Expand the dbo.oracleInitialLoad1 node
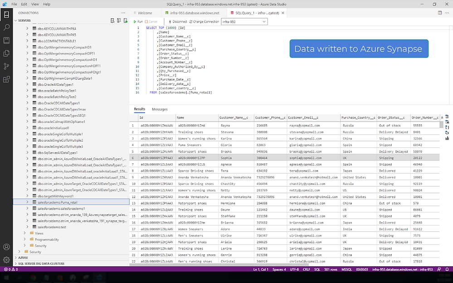 click(28, 128)
